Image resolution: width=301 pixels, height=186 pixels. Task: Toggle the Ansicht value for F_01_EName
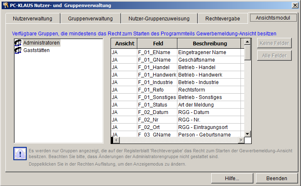tap(123, 52)
